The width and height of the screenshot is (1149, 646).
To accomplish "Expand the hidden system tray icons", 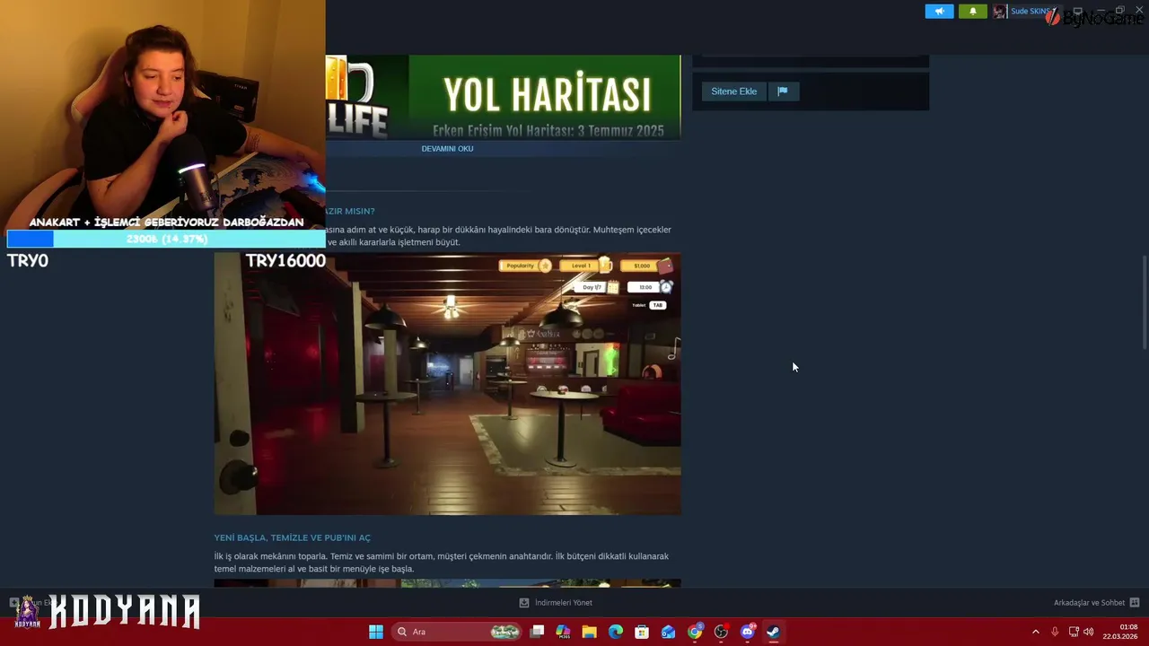I will [x=1035, y=632].
